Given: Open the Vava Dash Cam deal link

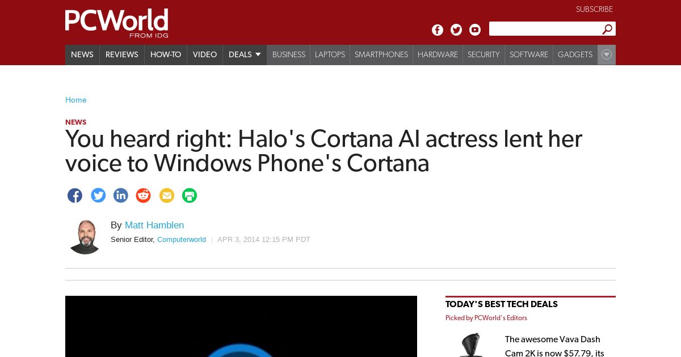Looking at the screenshot, I should [x=554, y=346].
